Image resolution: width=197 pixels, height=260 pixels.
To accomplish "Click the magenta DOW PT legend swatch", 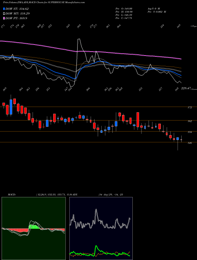I will point(4,18).
